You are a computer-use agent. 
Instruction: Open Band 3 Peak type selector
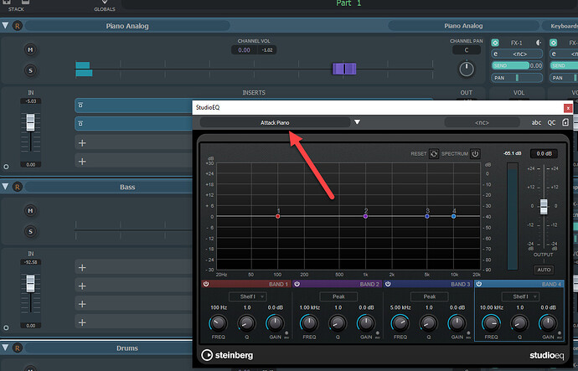(x=430, y=296)
